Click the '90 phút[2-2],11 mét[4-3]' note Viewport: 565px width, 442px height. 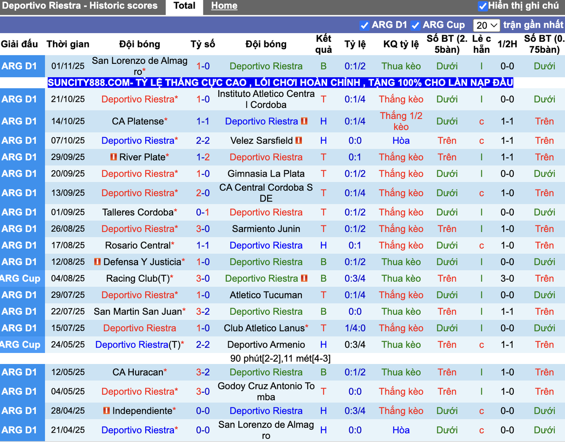pos(280,359)
